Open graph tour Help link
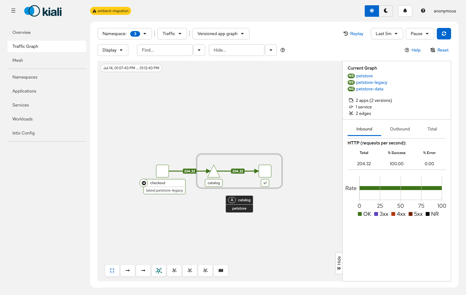 (x=413, y=50)
